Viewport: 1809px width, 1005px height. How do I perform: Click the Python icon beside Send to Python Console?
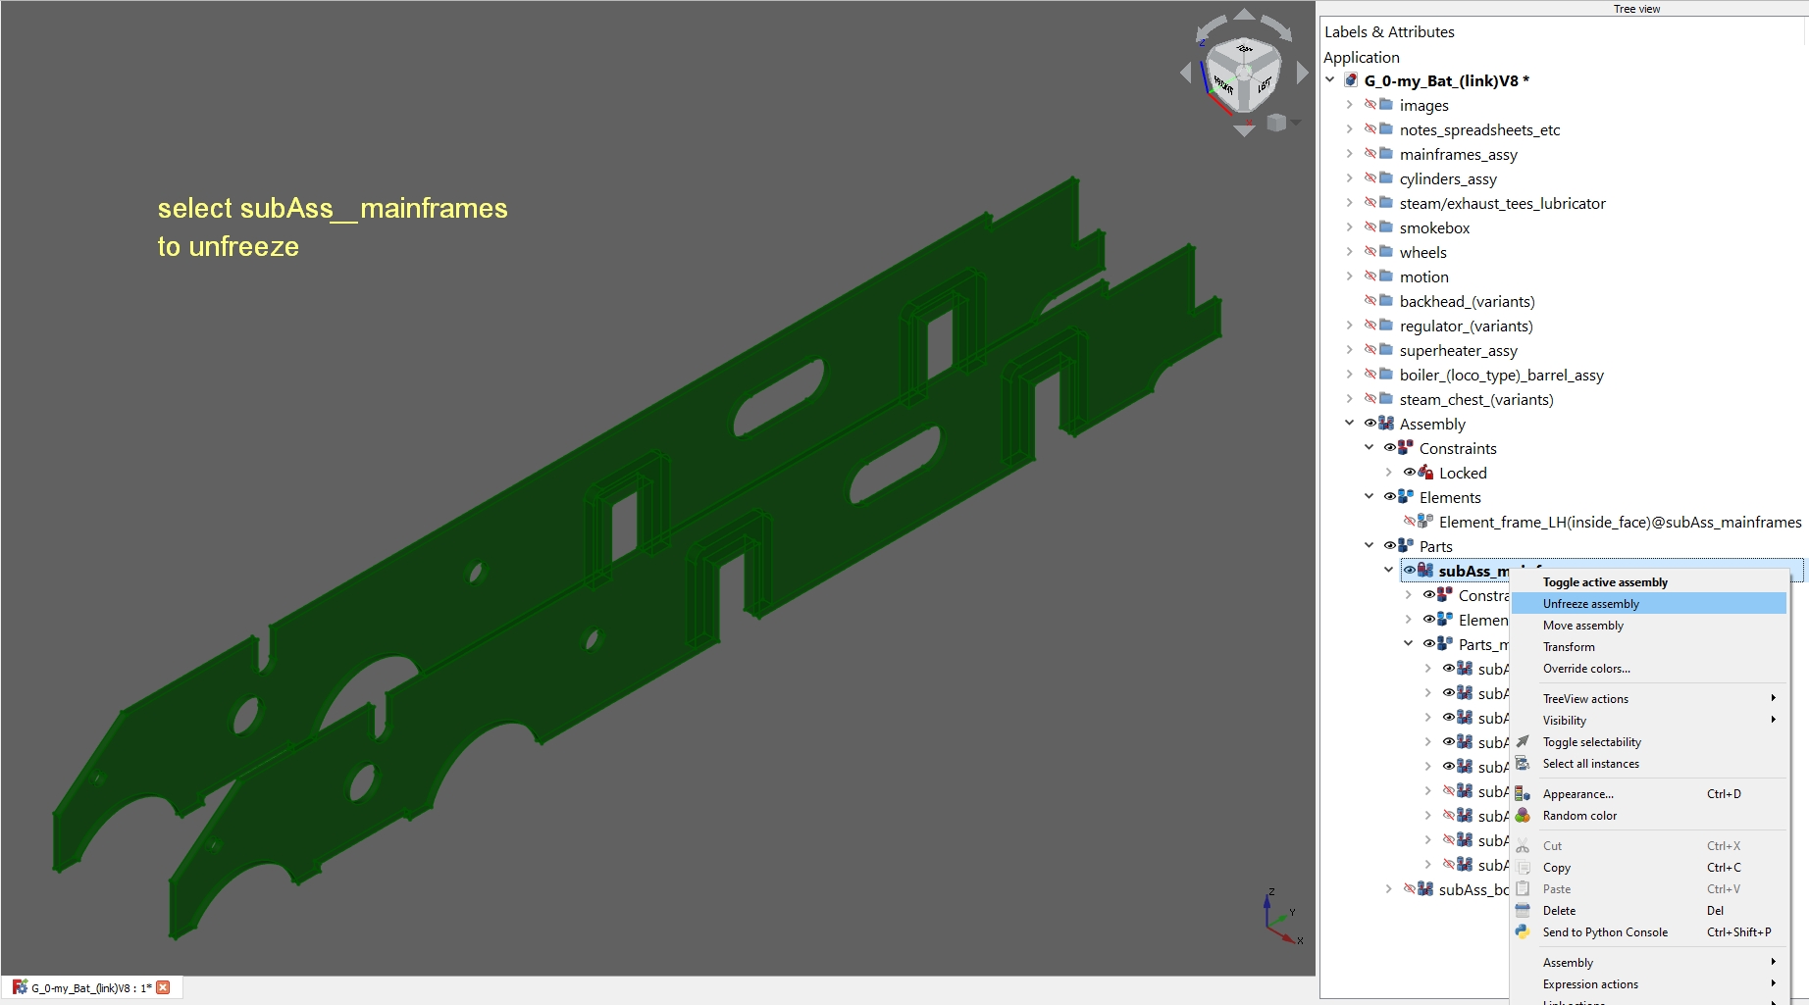point(1524,932)
